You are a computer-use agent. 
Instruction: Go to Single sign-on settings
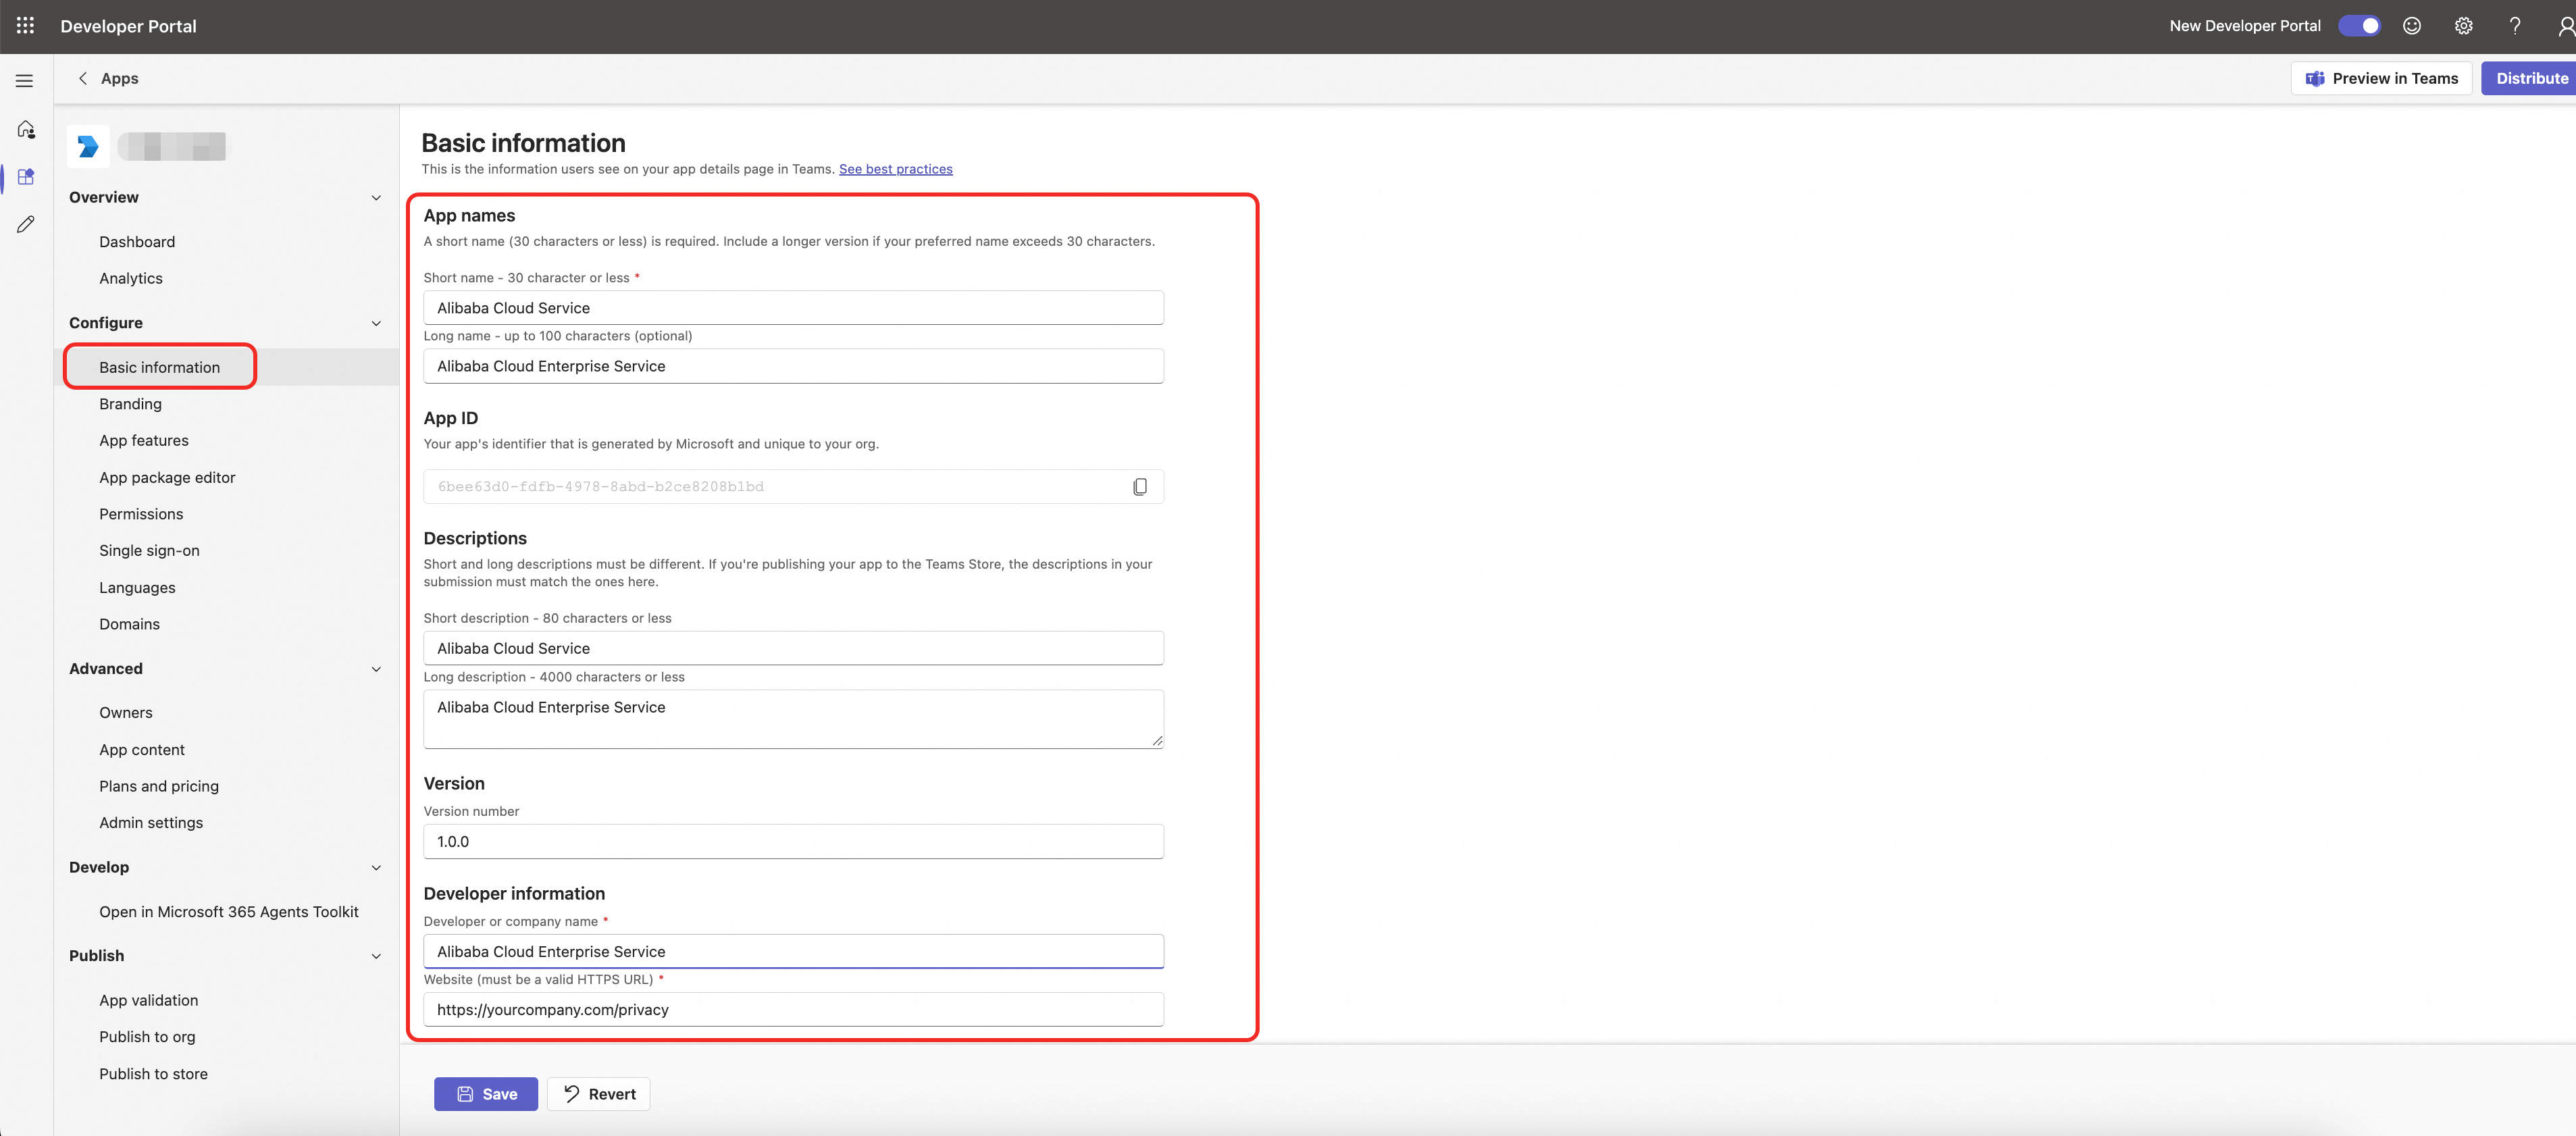tap(149, 551)
